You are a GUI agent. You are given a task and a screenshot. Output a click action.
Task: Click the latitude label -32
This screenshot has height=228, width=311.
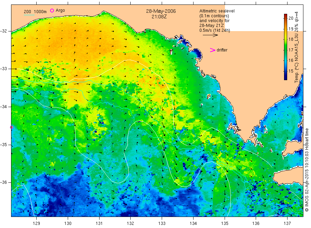[3, 31]
